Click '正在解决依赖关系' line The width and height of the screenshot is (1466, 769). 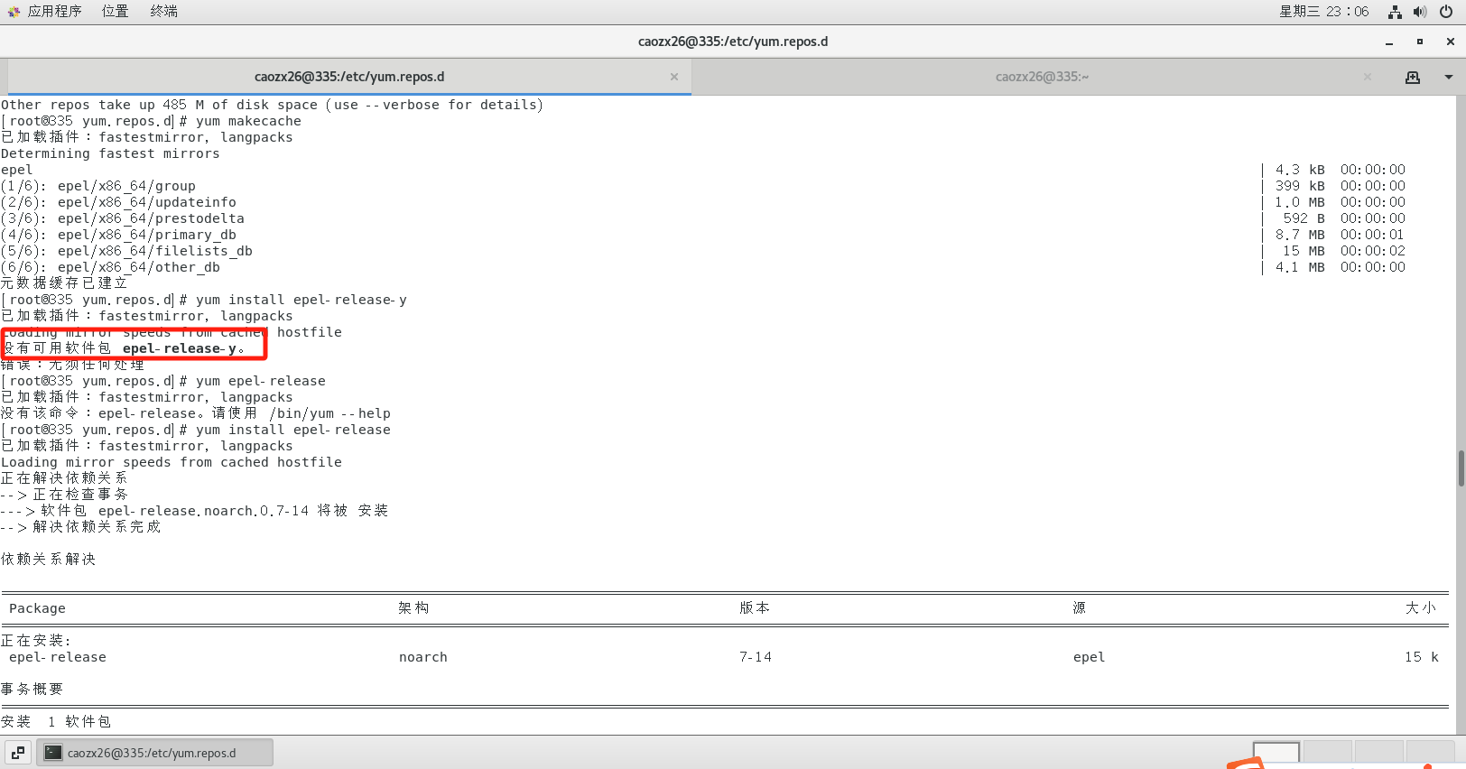64,478
